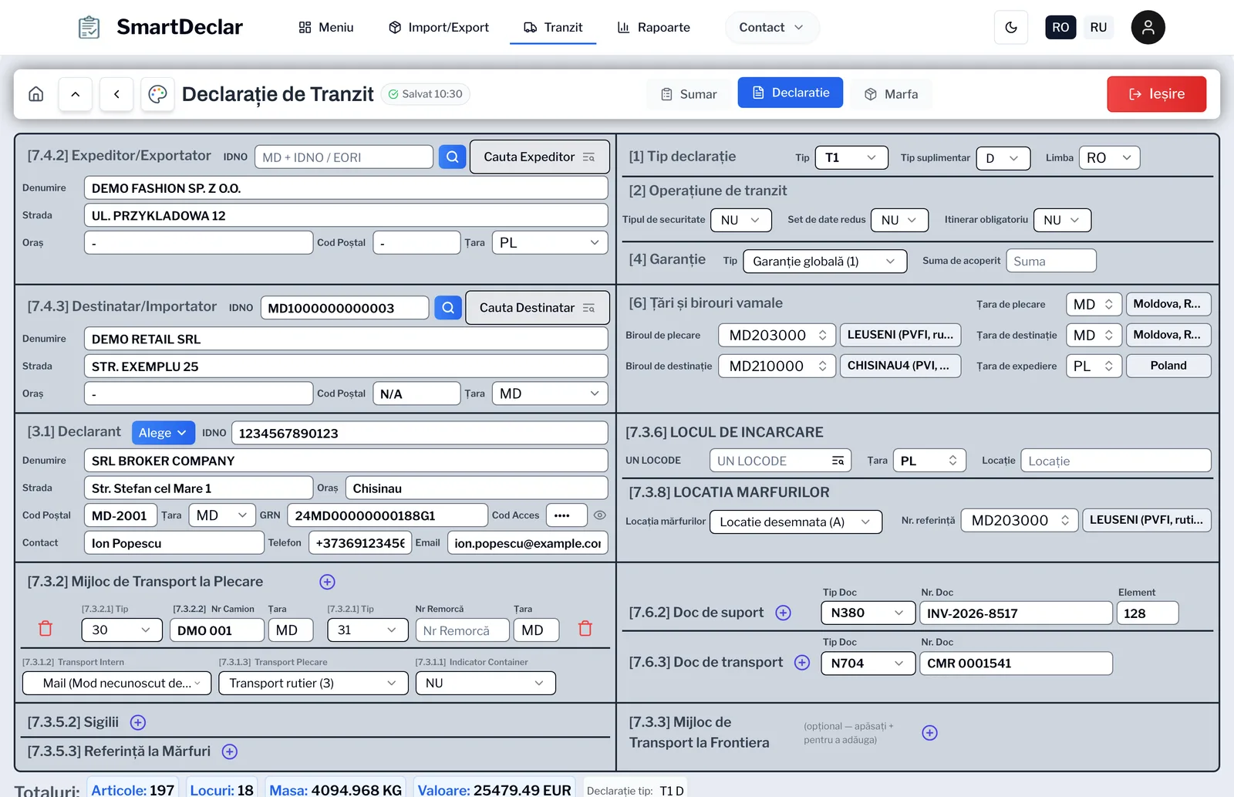Click the home icon in the toolbar

35,94
